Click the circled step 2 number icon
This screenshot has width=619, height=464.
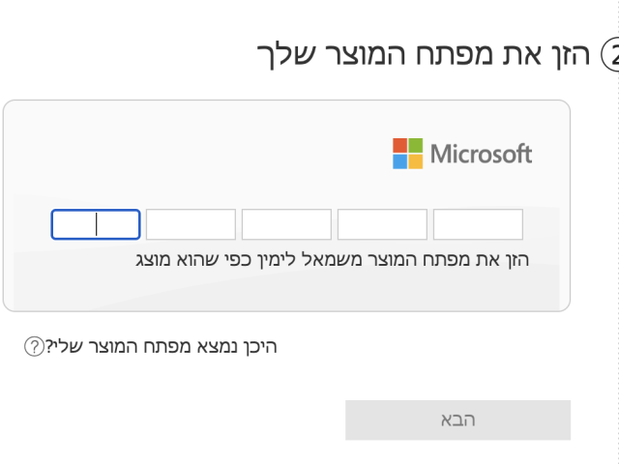coord(610,55)
